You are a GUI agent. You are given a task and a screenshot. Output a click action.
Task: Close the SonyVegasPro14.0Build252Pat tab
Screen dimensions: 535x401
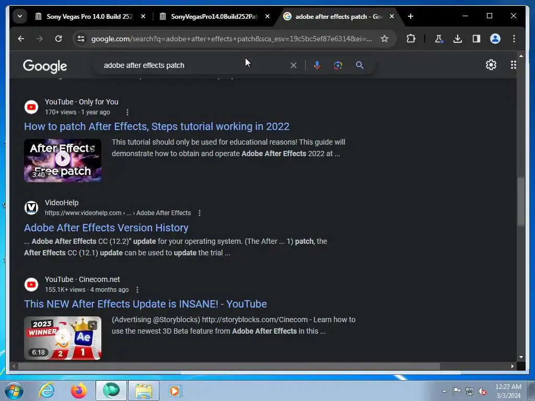click(x=267, y=16)
